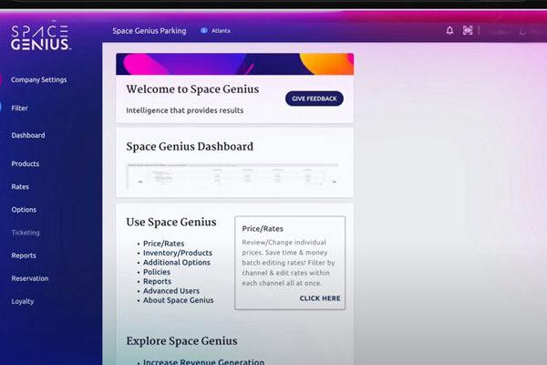Open Rates in sidebar

tap(20, 187)
